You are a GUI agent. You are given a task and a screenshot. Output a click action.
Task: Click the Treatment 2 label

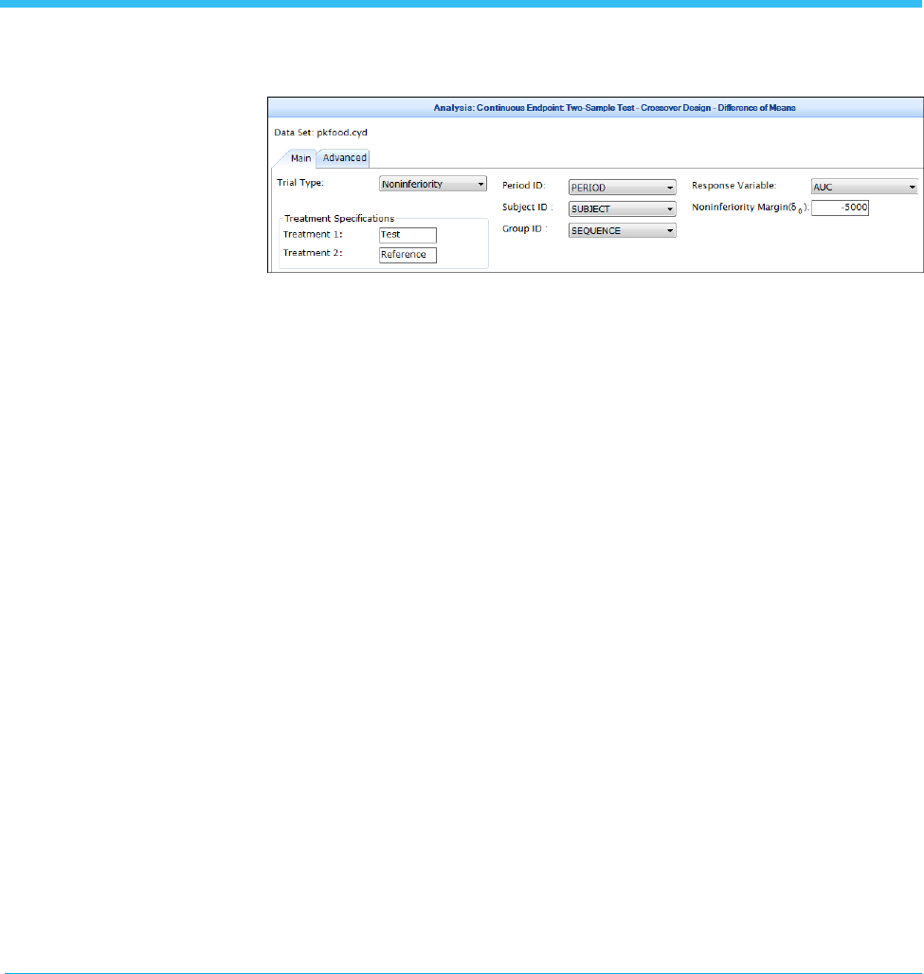pyautogui.click(x=313, y=253)
